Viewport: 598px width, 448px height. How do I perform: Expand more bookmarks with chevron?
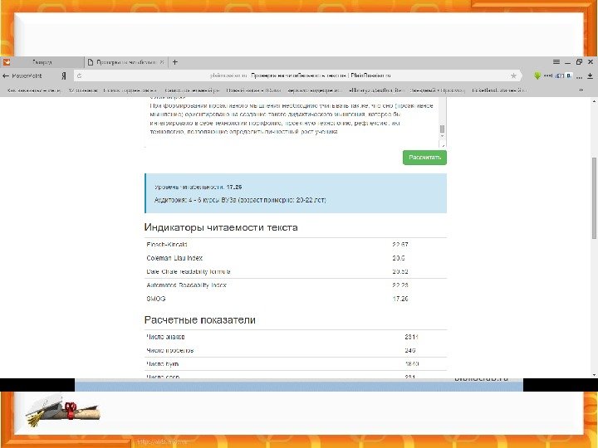(x=581, y=90)
